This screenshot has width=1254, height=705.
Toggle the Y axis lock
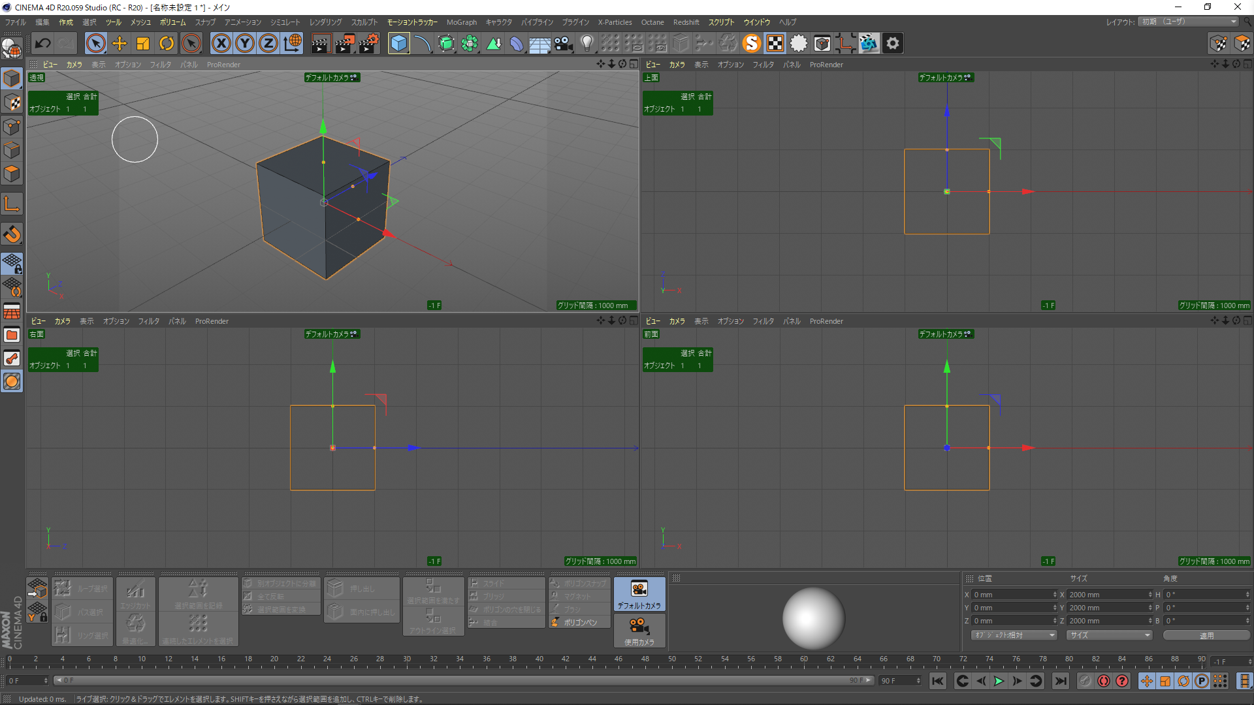245,44
